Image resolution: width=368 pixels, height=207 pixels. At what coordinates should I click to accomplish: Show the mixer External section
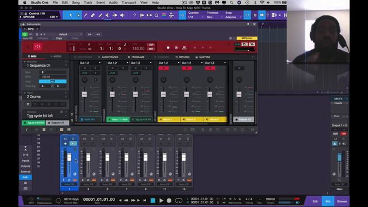(25, 172)
